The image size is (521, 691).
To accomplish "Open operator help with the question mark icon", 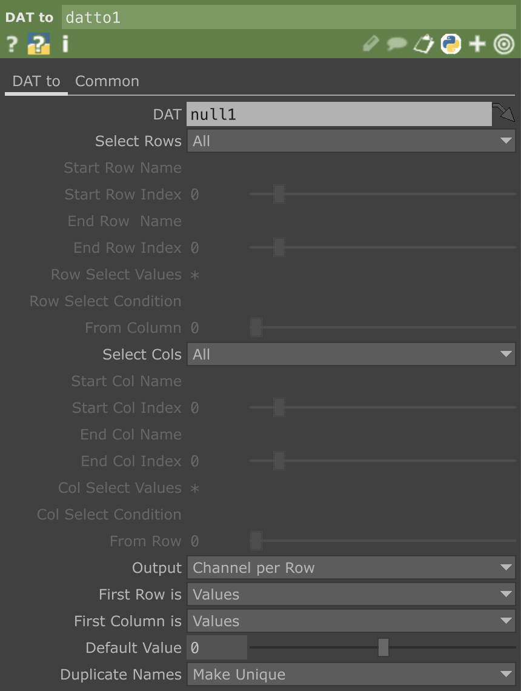I will click(x=12, y=44).
